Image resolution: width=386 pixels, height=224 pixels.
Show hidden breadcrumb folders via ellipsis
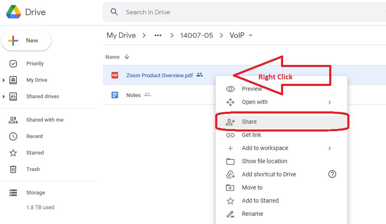(x=158, y=35)
